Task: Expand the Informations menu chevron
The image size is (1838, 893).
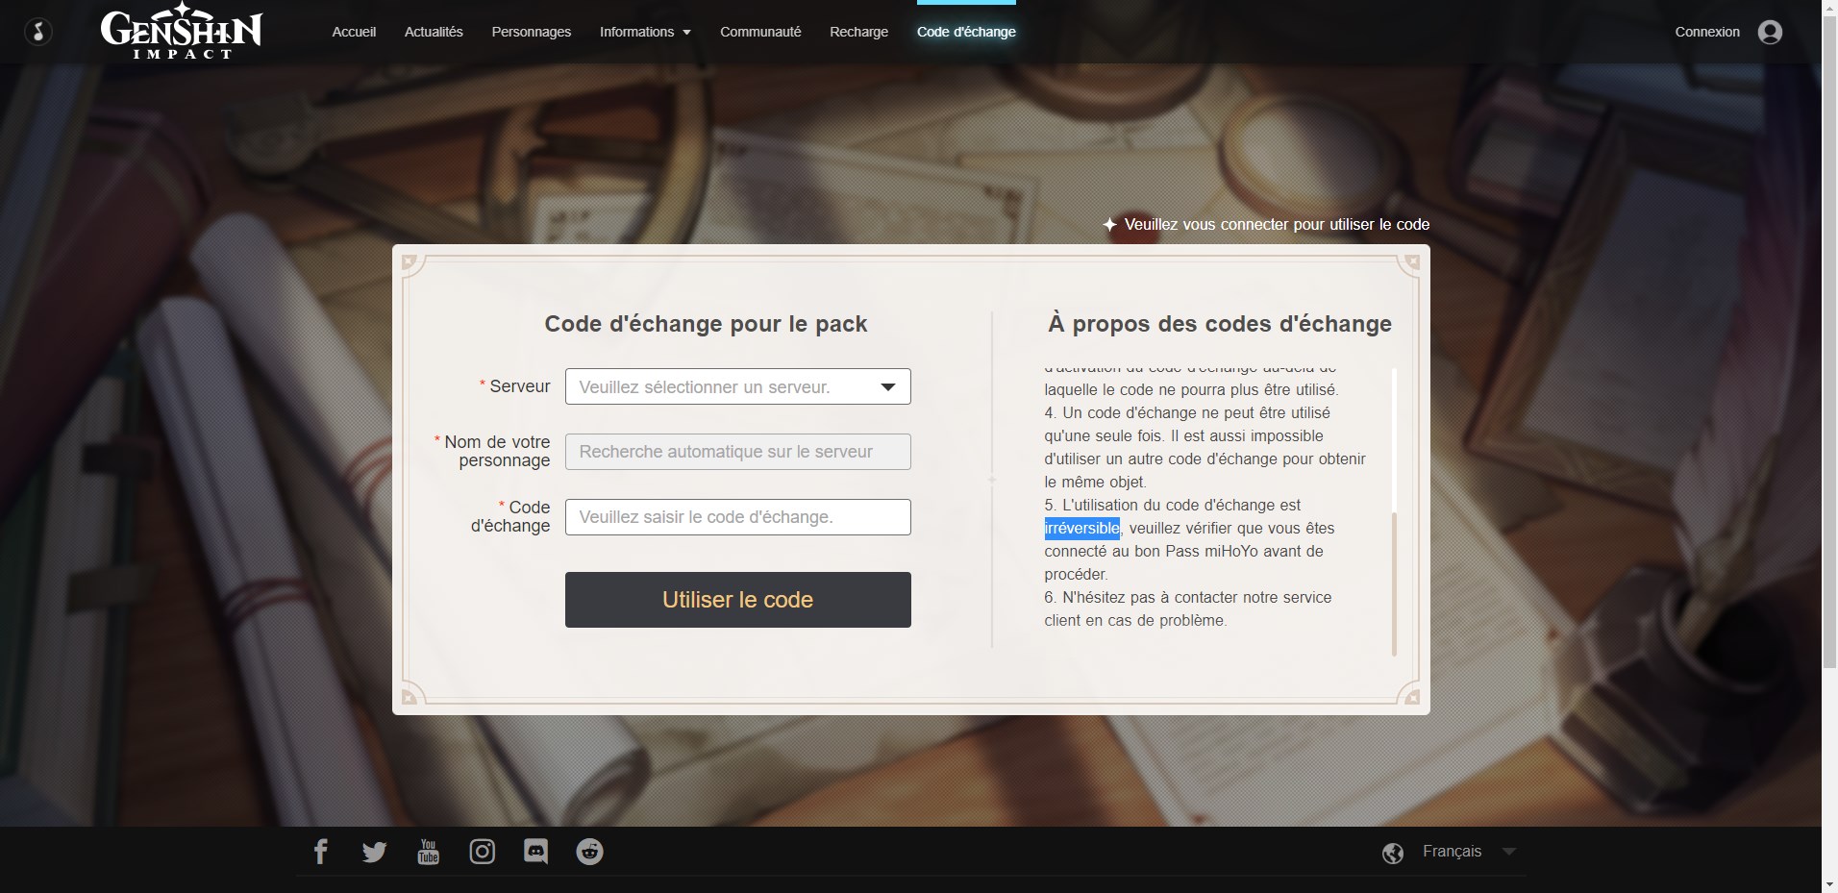Action: click(x=685, y=32)
